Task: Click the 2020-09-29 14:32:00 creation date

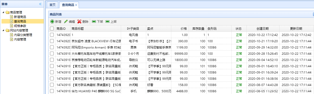Action: click(263, 47)
